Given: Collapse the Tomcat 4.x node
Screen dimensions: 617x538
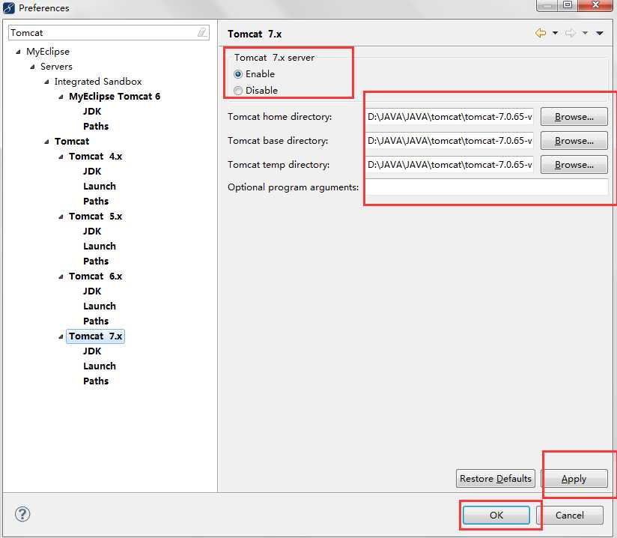Looking at the screenshot, I should [61, 157].
